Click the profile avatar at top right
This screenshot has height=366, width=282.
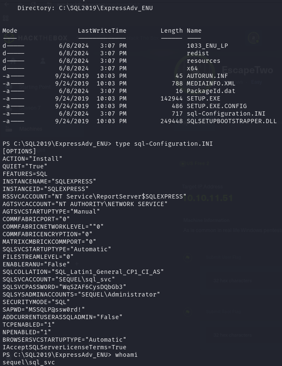coord(253,38)
